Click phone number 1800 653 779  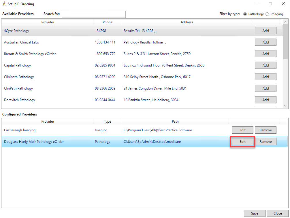click(x=105, y=54)
